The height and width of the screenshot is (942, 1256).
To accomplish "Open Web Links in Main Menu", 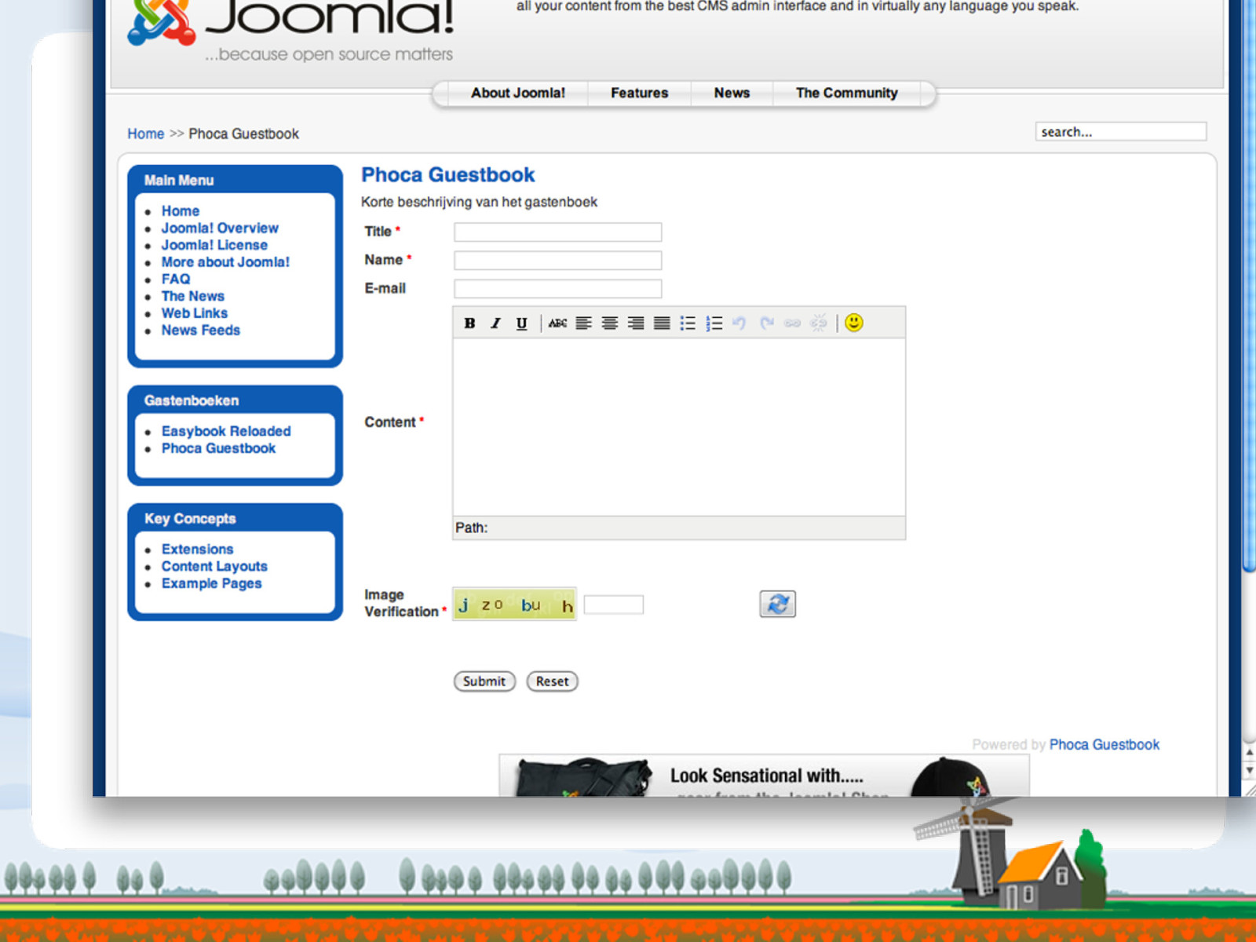I will (x=195, y=313).
